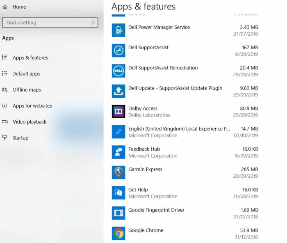
Task: Open Default apps section
Action: (x=26, y=73)
